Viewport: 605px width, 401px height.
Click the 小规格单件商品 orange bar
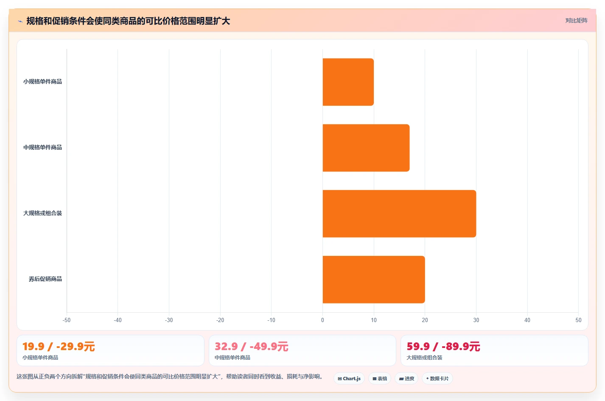click(348, 82)
